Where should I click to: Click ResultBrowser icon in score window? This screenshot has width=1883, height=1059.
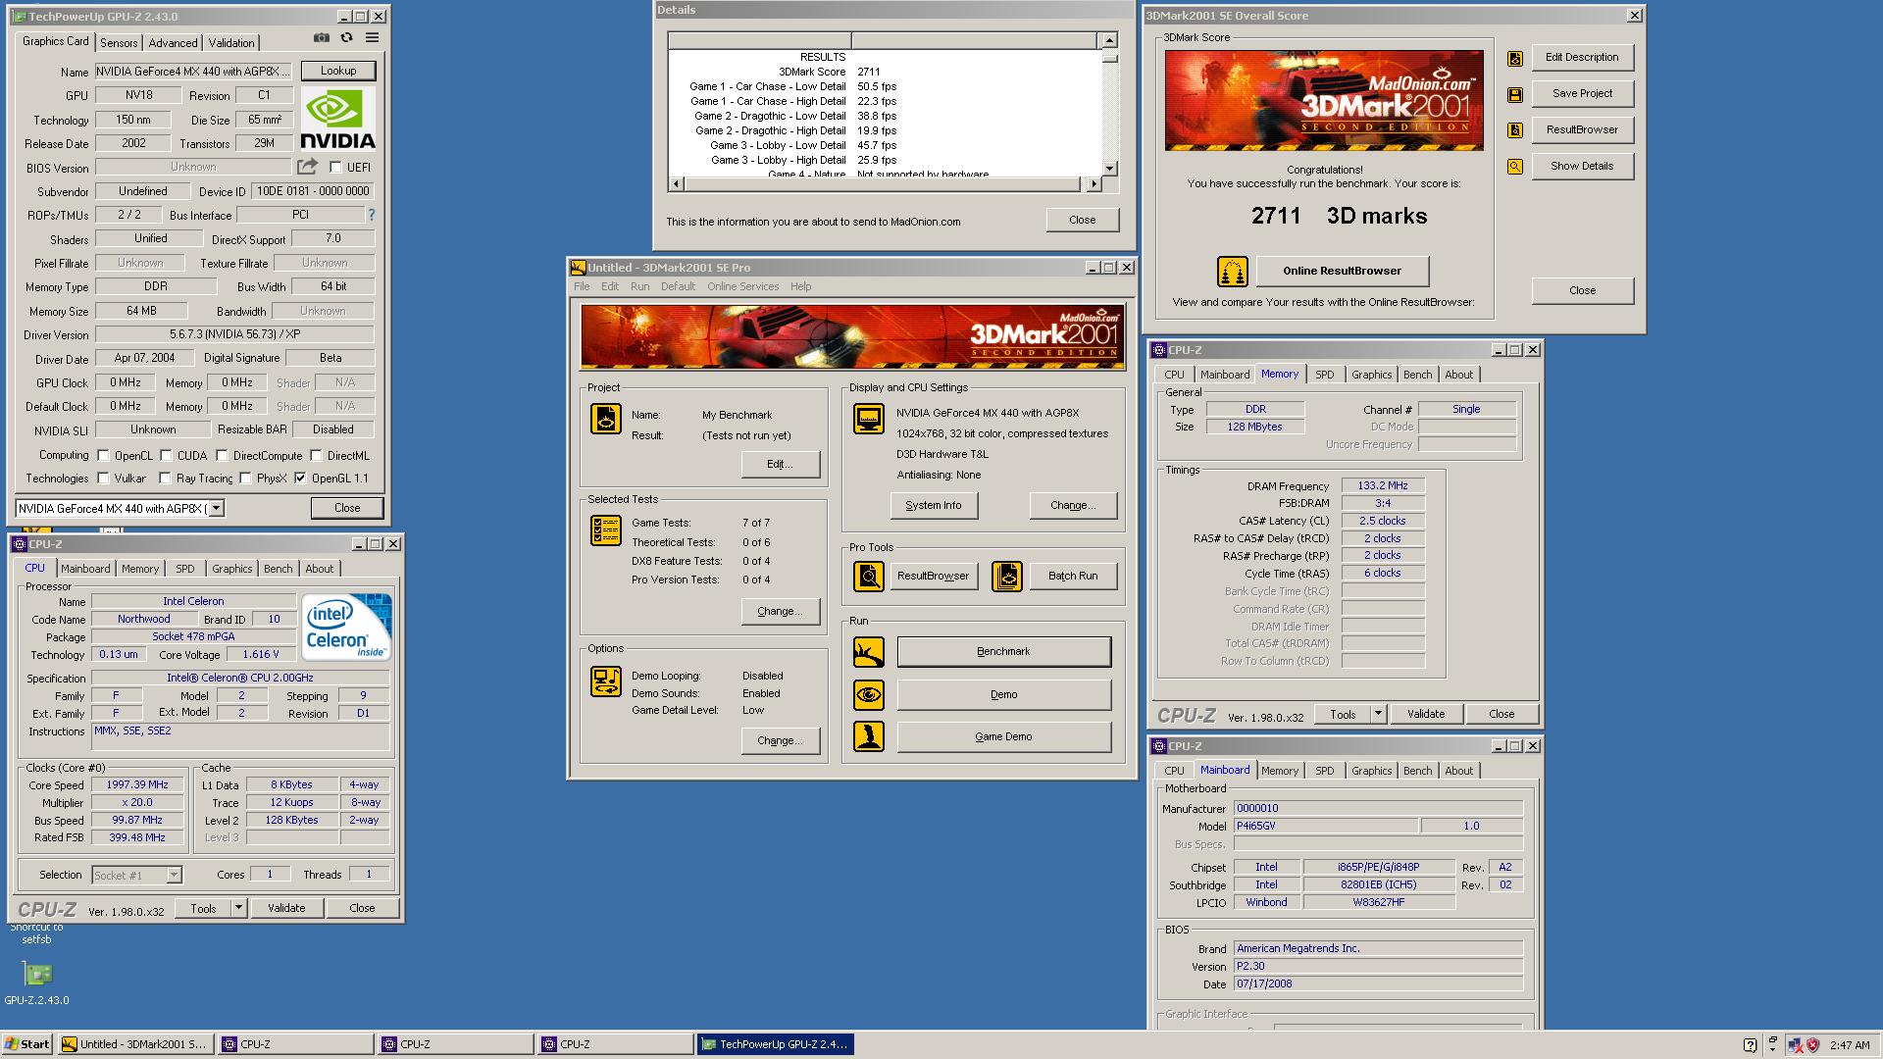point(1515,130)
